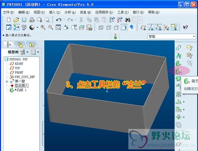The image size is (198, 151).
Task: Select the RIGHT datum plane
Action: pos(19,64)
